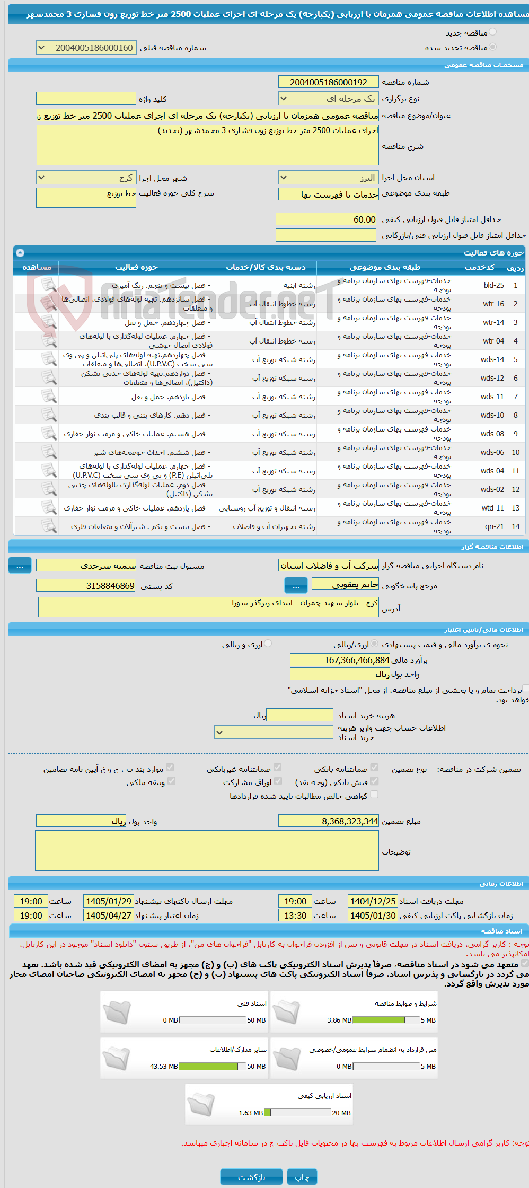Open the سایر مدارک/اطلاعات folder icon

click(117, 1059)
